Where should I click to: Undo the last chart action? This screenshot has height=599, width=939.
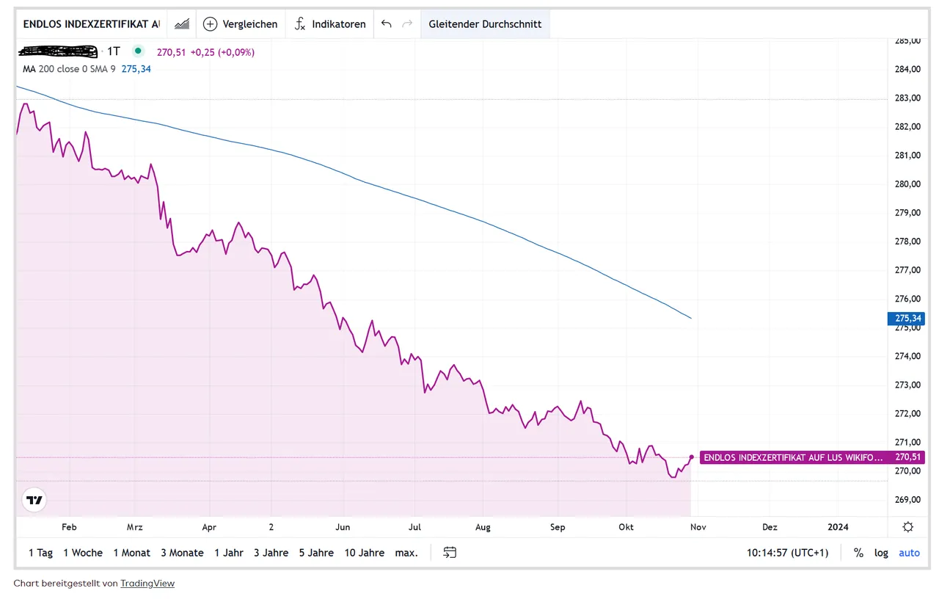[x=387, y=23]
